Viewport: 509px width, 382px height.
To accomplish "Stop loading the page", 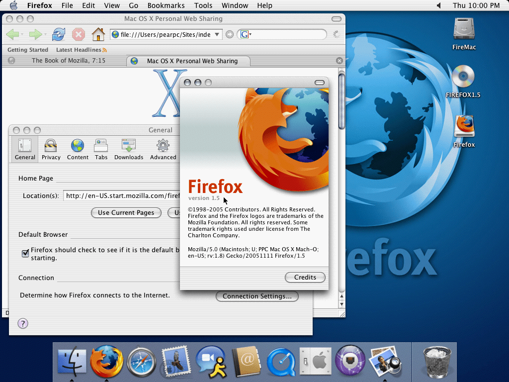I will [x=78, y=34].
